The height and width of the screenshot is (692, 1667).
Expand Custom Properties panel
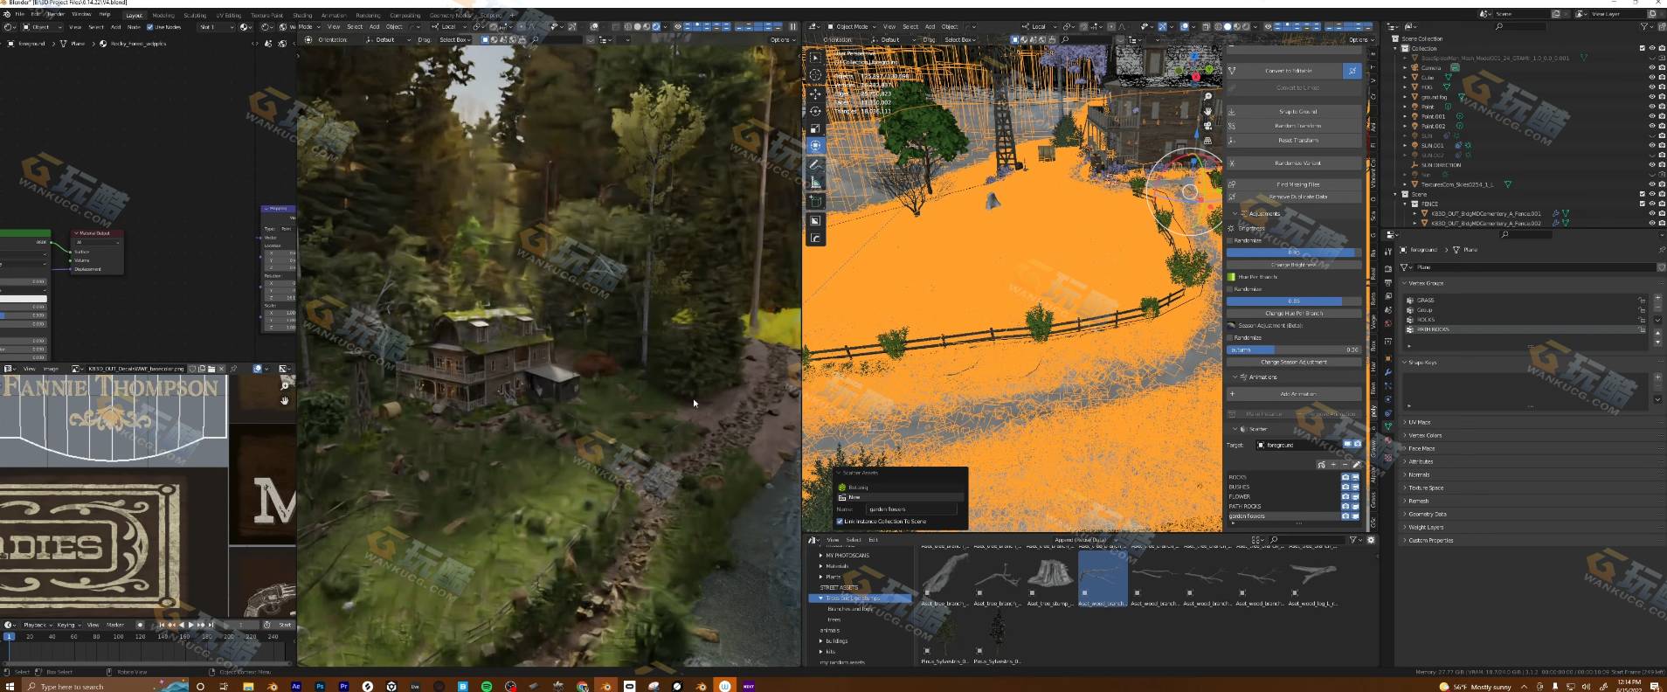(x=1429, y=540)
